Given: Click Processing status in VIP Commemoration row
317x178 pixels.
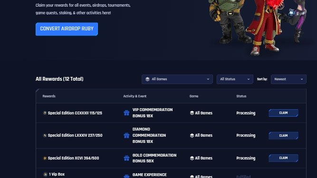Looking at the screenshot, I should click(x=246, y=113).
